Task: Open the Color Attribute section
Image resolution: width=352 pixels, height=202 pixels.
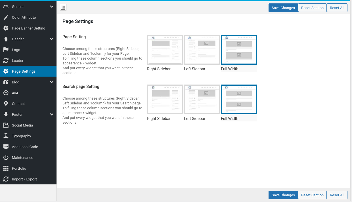Action: [28, 17]
